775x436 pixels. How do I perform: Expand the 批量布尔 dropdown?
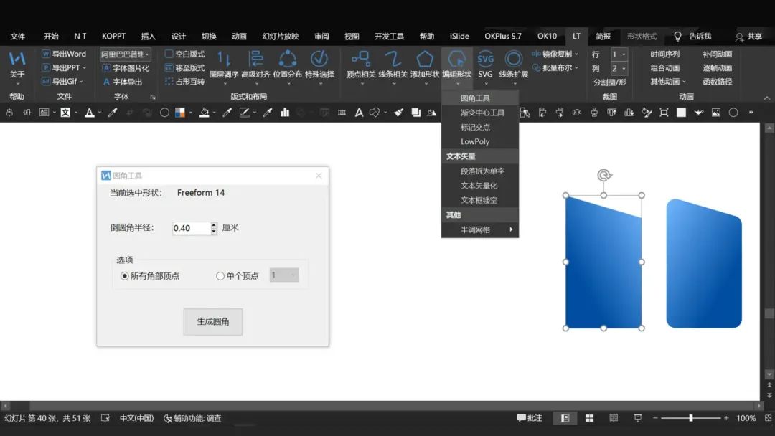(x=576, y=67)
